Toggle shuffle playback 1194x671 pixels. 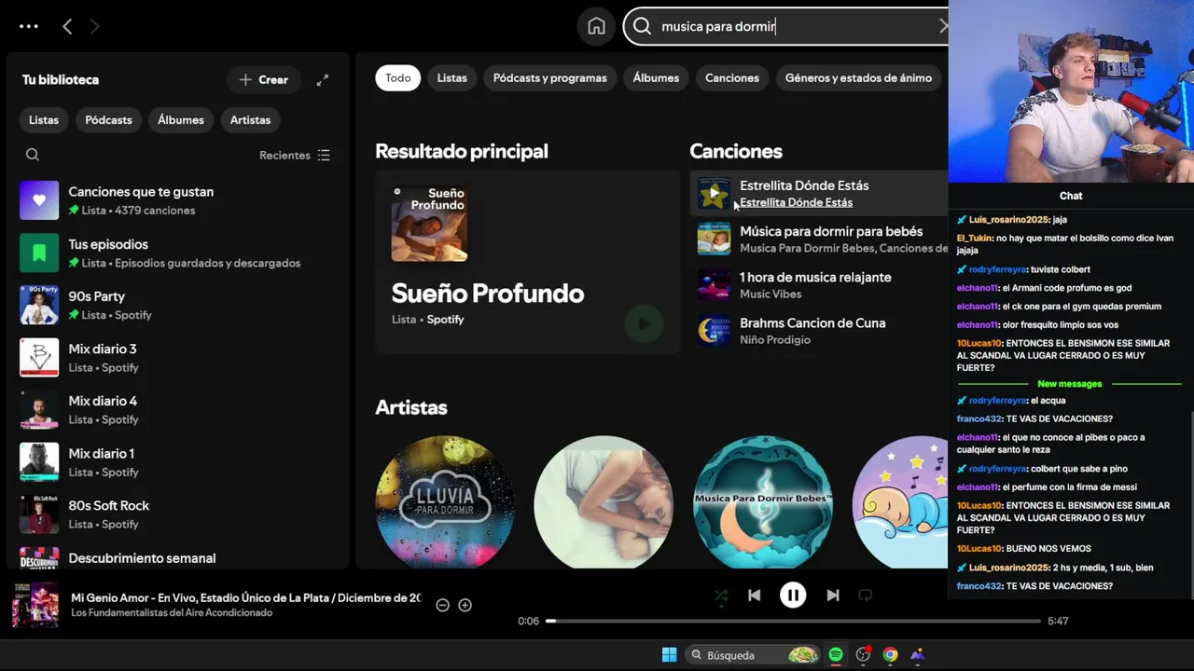[x=721, y=596]
